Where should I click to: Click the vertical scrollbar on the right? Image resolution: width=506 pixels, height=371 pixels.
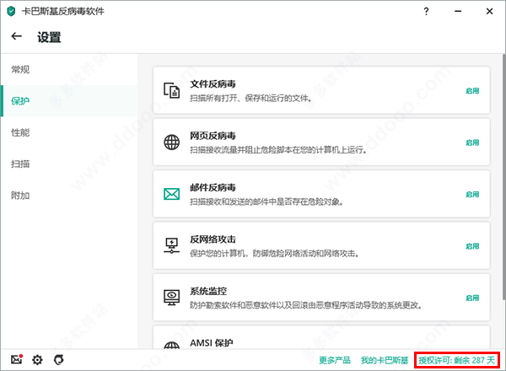[x=503, y=177]
